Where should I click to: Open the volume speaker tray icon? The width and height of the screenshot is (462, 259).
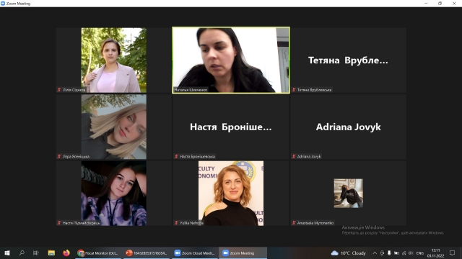tap(411, 253)
